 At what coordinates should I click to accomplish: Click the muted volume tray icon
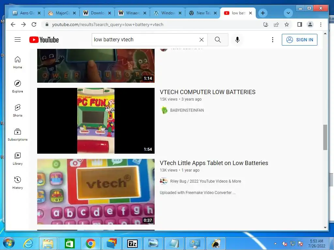pos(284,243)
